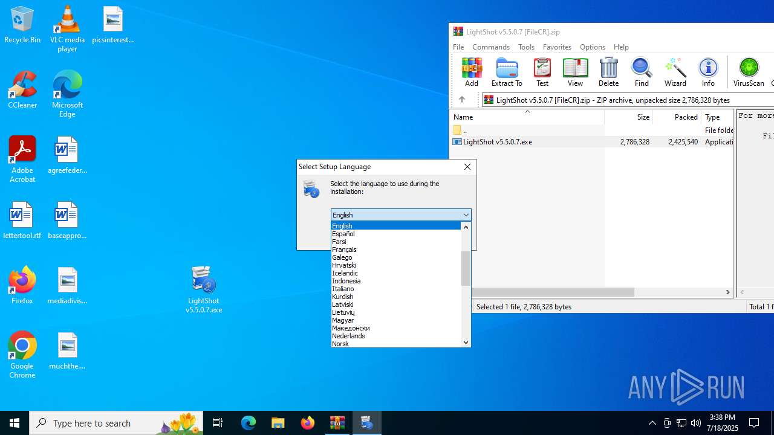Select the Google Chrome desktop shortcut
This screenshot has width=774, height=435.
(22, 355)
